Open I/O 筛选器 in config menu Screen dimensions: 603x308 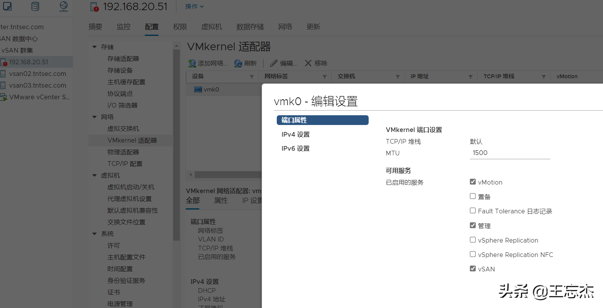[122, 105]
